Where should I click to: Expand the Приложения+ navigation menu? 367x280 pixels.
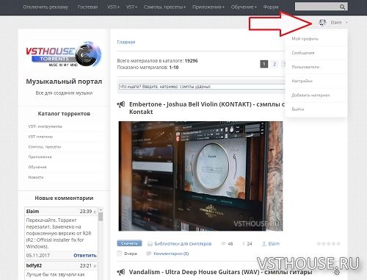tap(208, 7)
